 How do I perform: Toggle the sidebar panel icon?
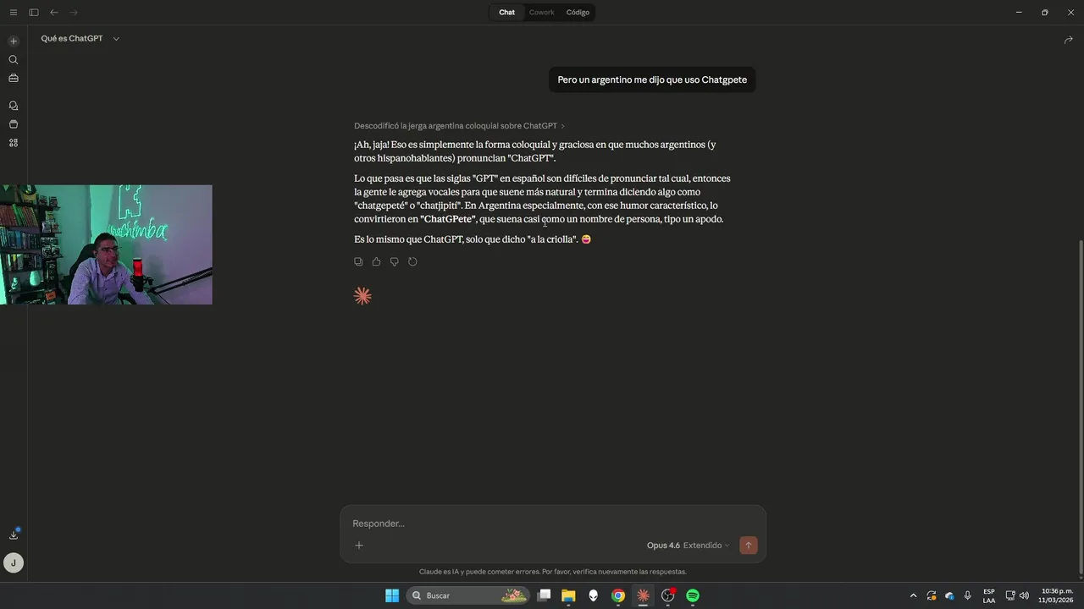pos(34,13)
